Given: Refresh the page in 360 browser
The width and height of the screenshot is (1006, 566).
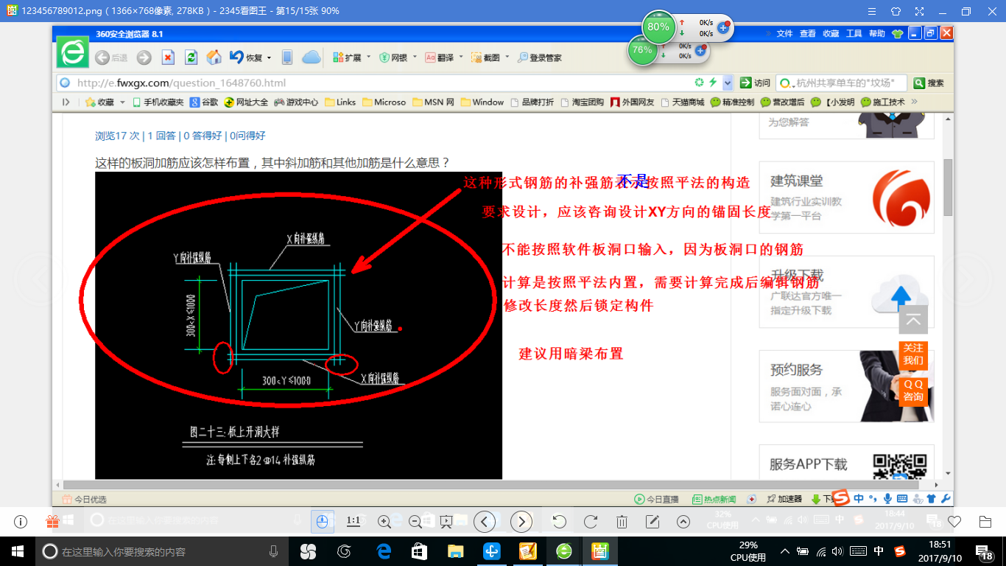Looking at the screenshot, I should coord(191,57).
